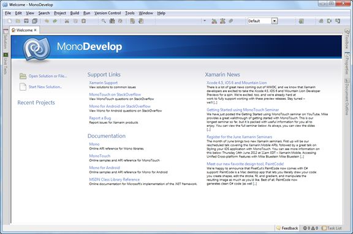Click the green icon right of Default combo
The width and height of the screenshot is (353, 234).
pyautogui.click(x=302, y=21)
